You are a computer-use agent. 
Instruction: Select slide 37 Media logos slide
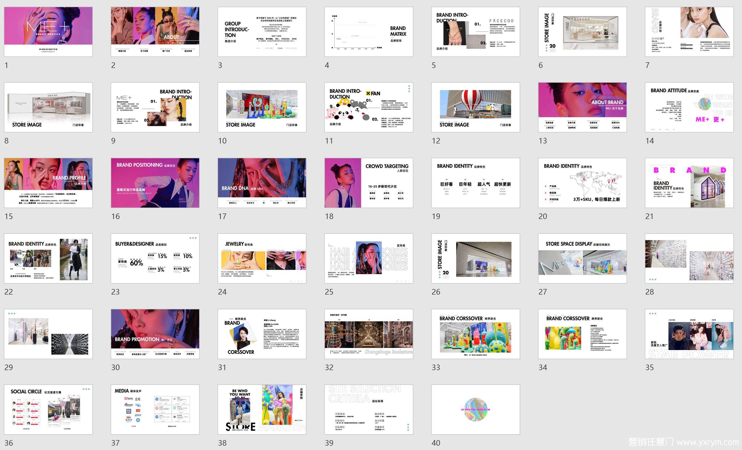point(155,410)
